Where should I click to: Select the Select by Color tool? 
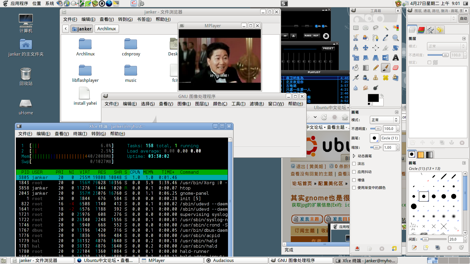(x=396, y=28)
